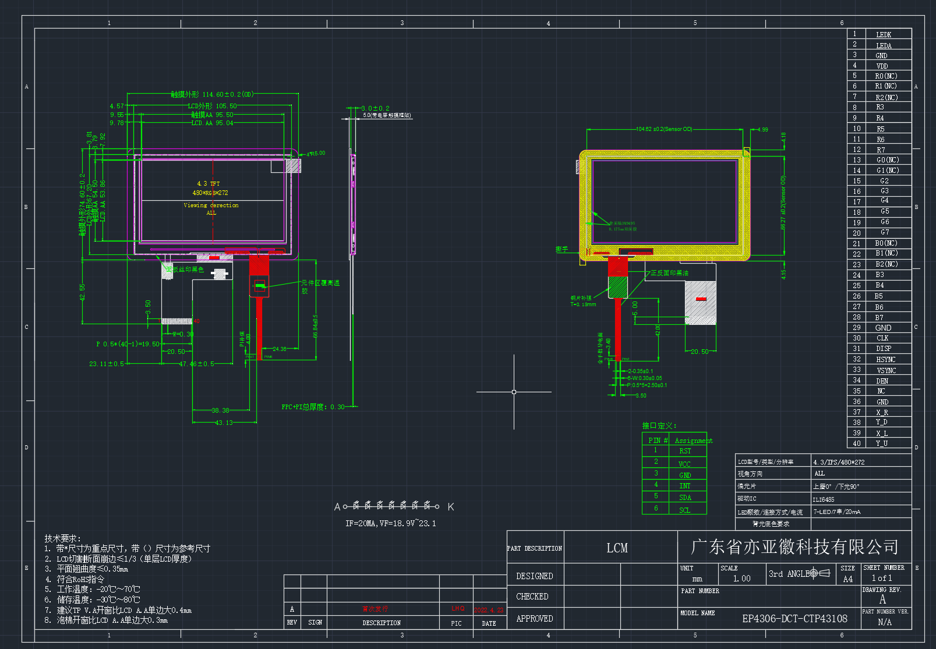Click the "接口定义:" heading

pyautogui.click(x=659, y=425)
